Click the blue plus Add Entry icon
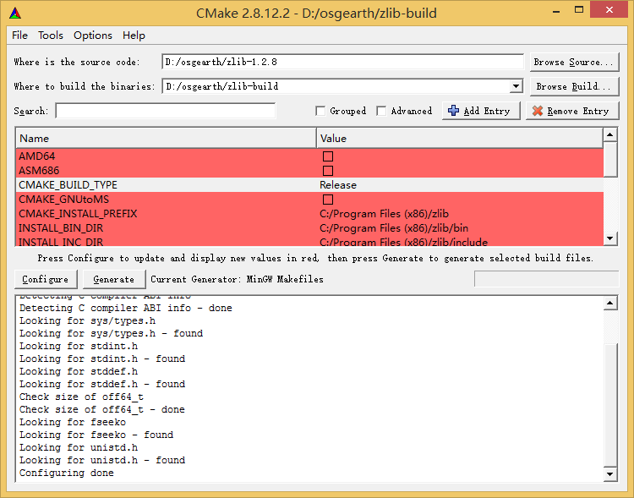The image size is (634, 498). [454, 111]
